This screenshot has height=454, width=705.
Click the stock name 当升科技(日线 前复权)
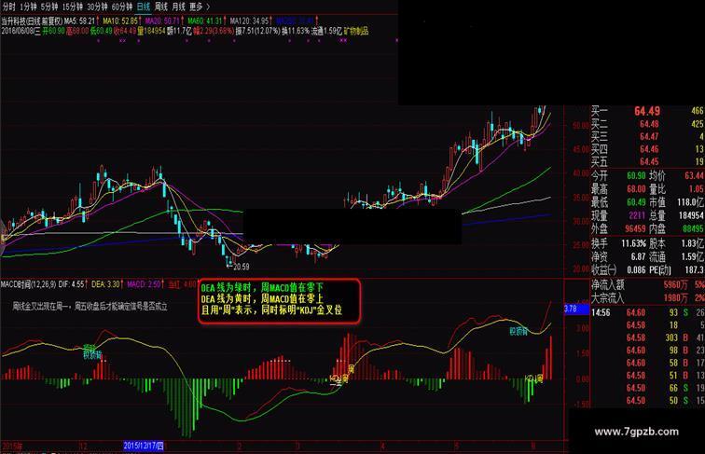[x=32, y=21]
